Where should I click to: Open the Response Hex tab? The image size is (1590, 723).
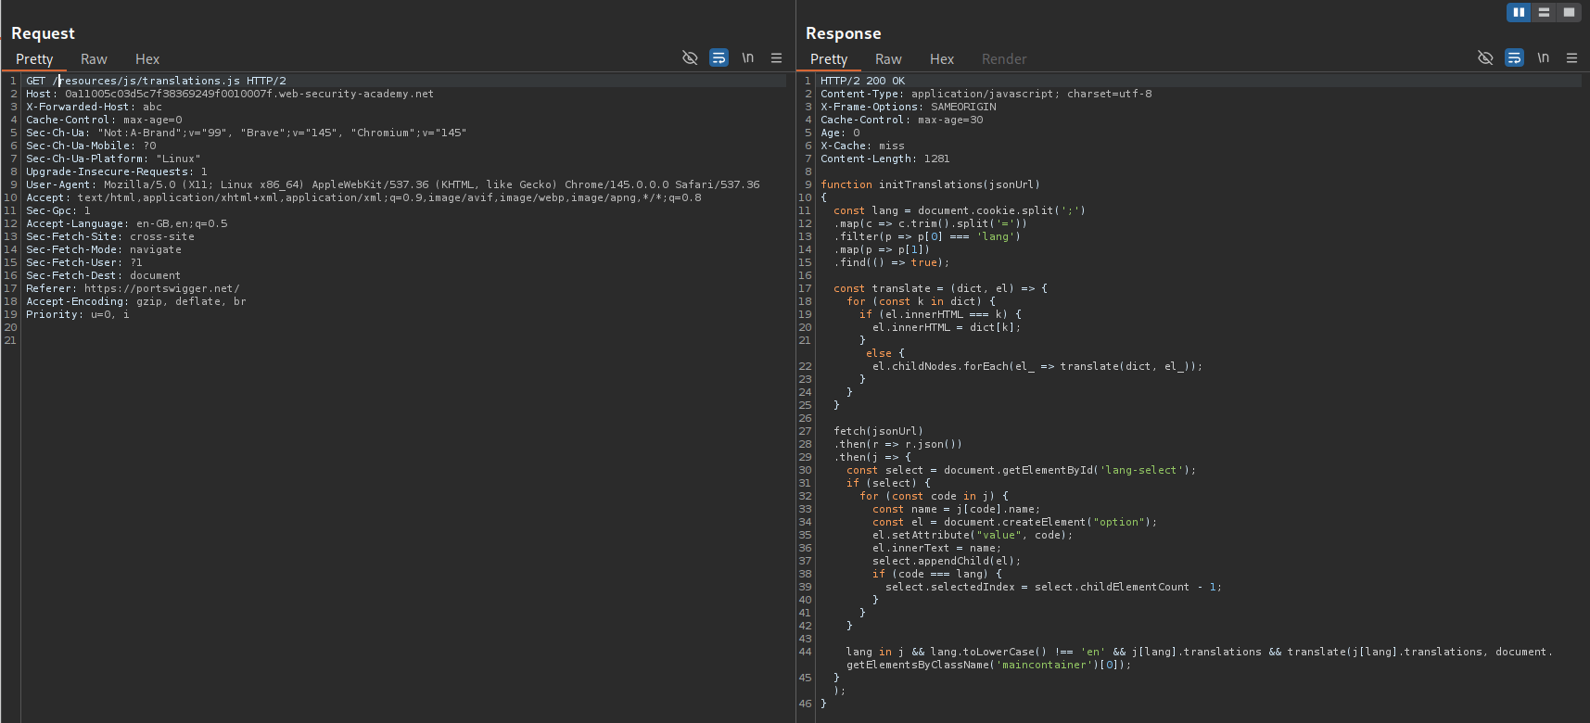click(942, 59)
